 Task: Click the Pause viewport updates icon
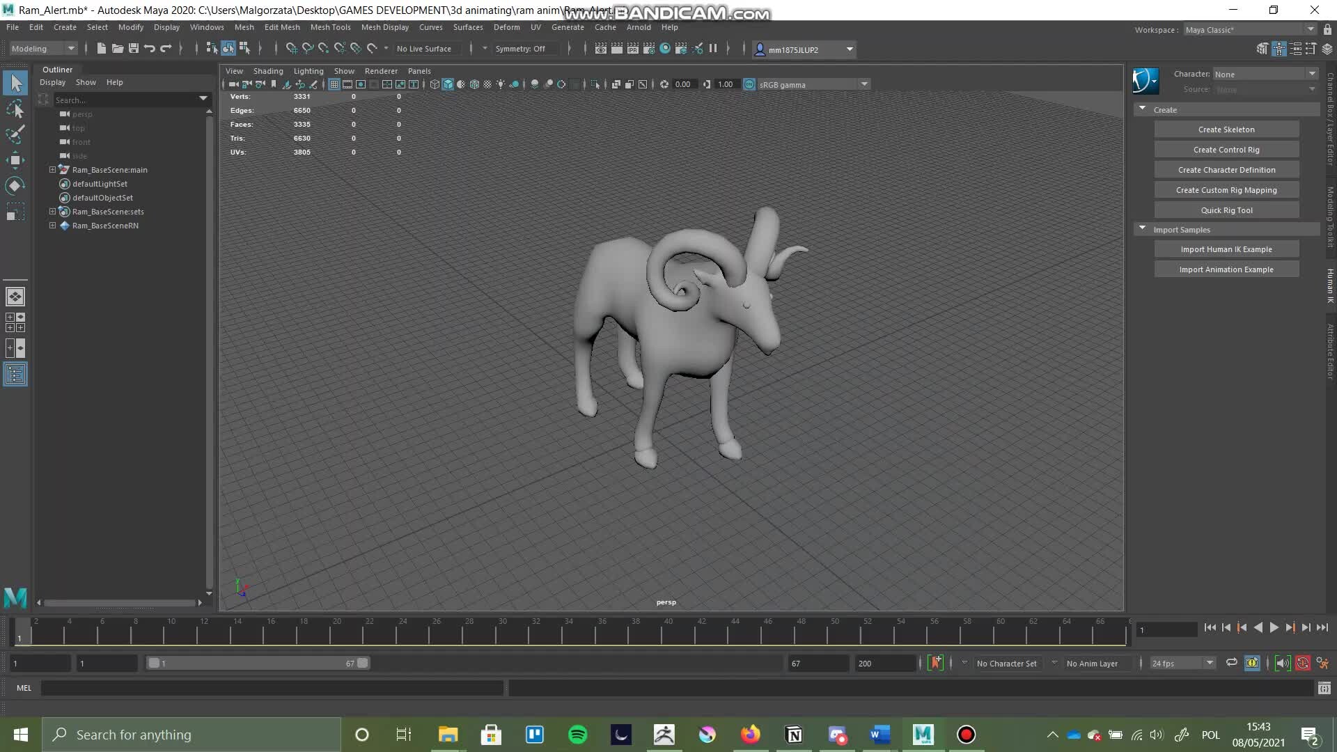point(713,49)
